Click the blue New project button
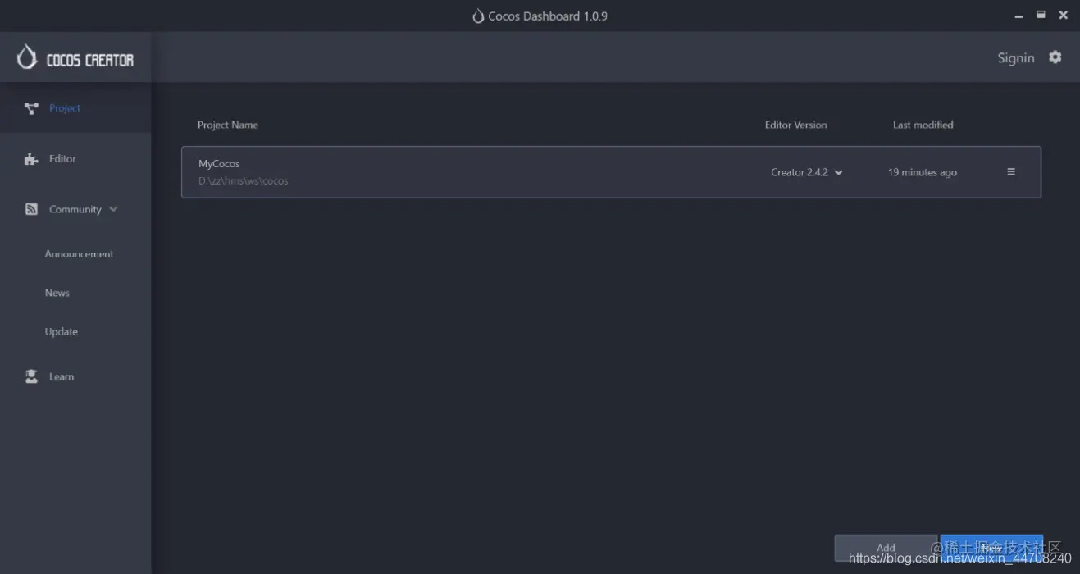 (x=991, y=548)
